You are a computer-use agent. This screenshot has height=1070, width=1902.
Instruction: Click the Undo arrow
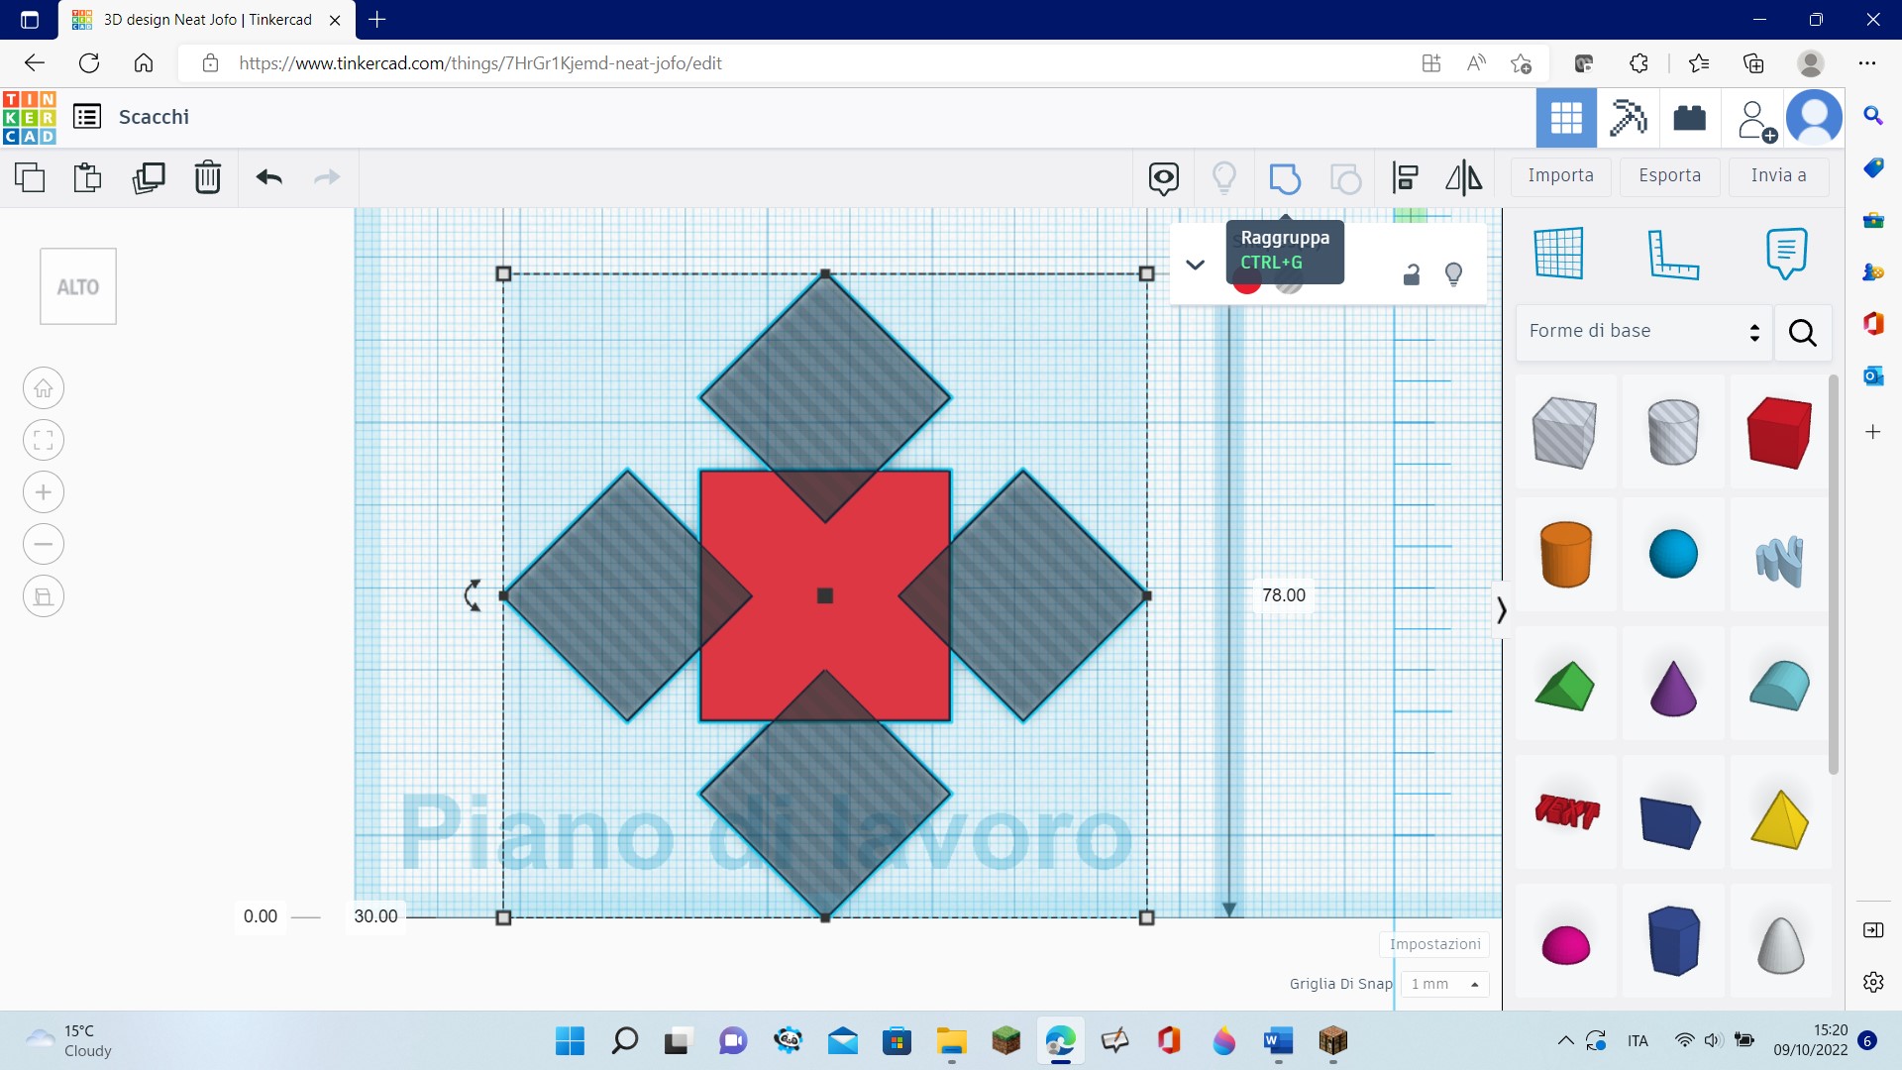click(268, 178)
